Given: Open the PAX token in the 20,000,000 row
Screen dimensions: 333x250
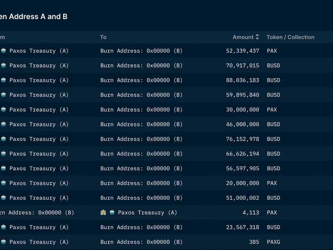Looking at the screenshot, I should point(272,183).
